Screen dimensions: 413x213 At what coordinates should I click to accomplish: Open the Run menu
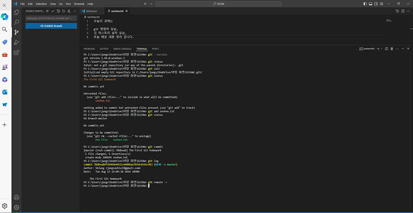pos(68,4)
